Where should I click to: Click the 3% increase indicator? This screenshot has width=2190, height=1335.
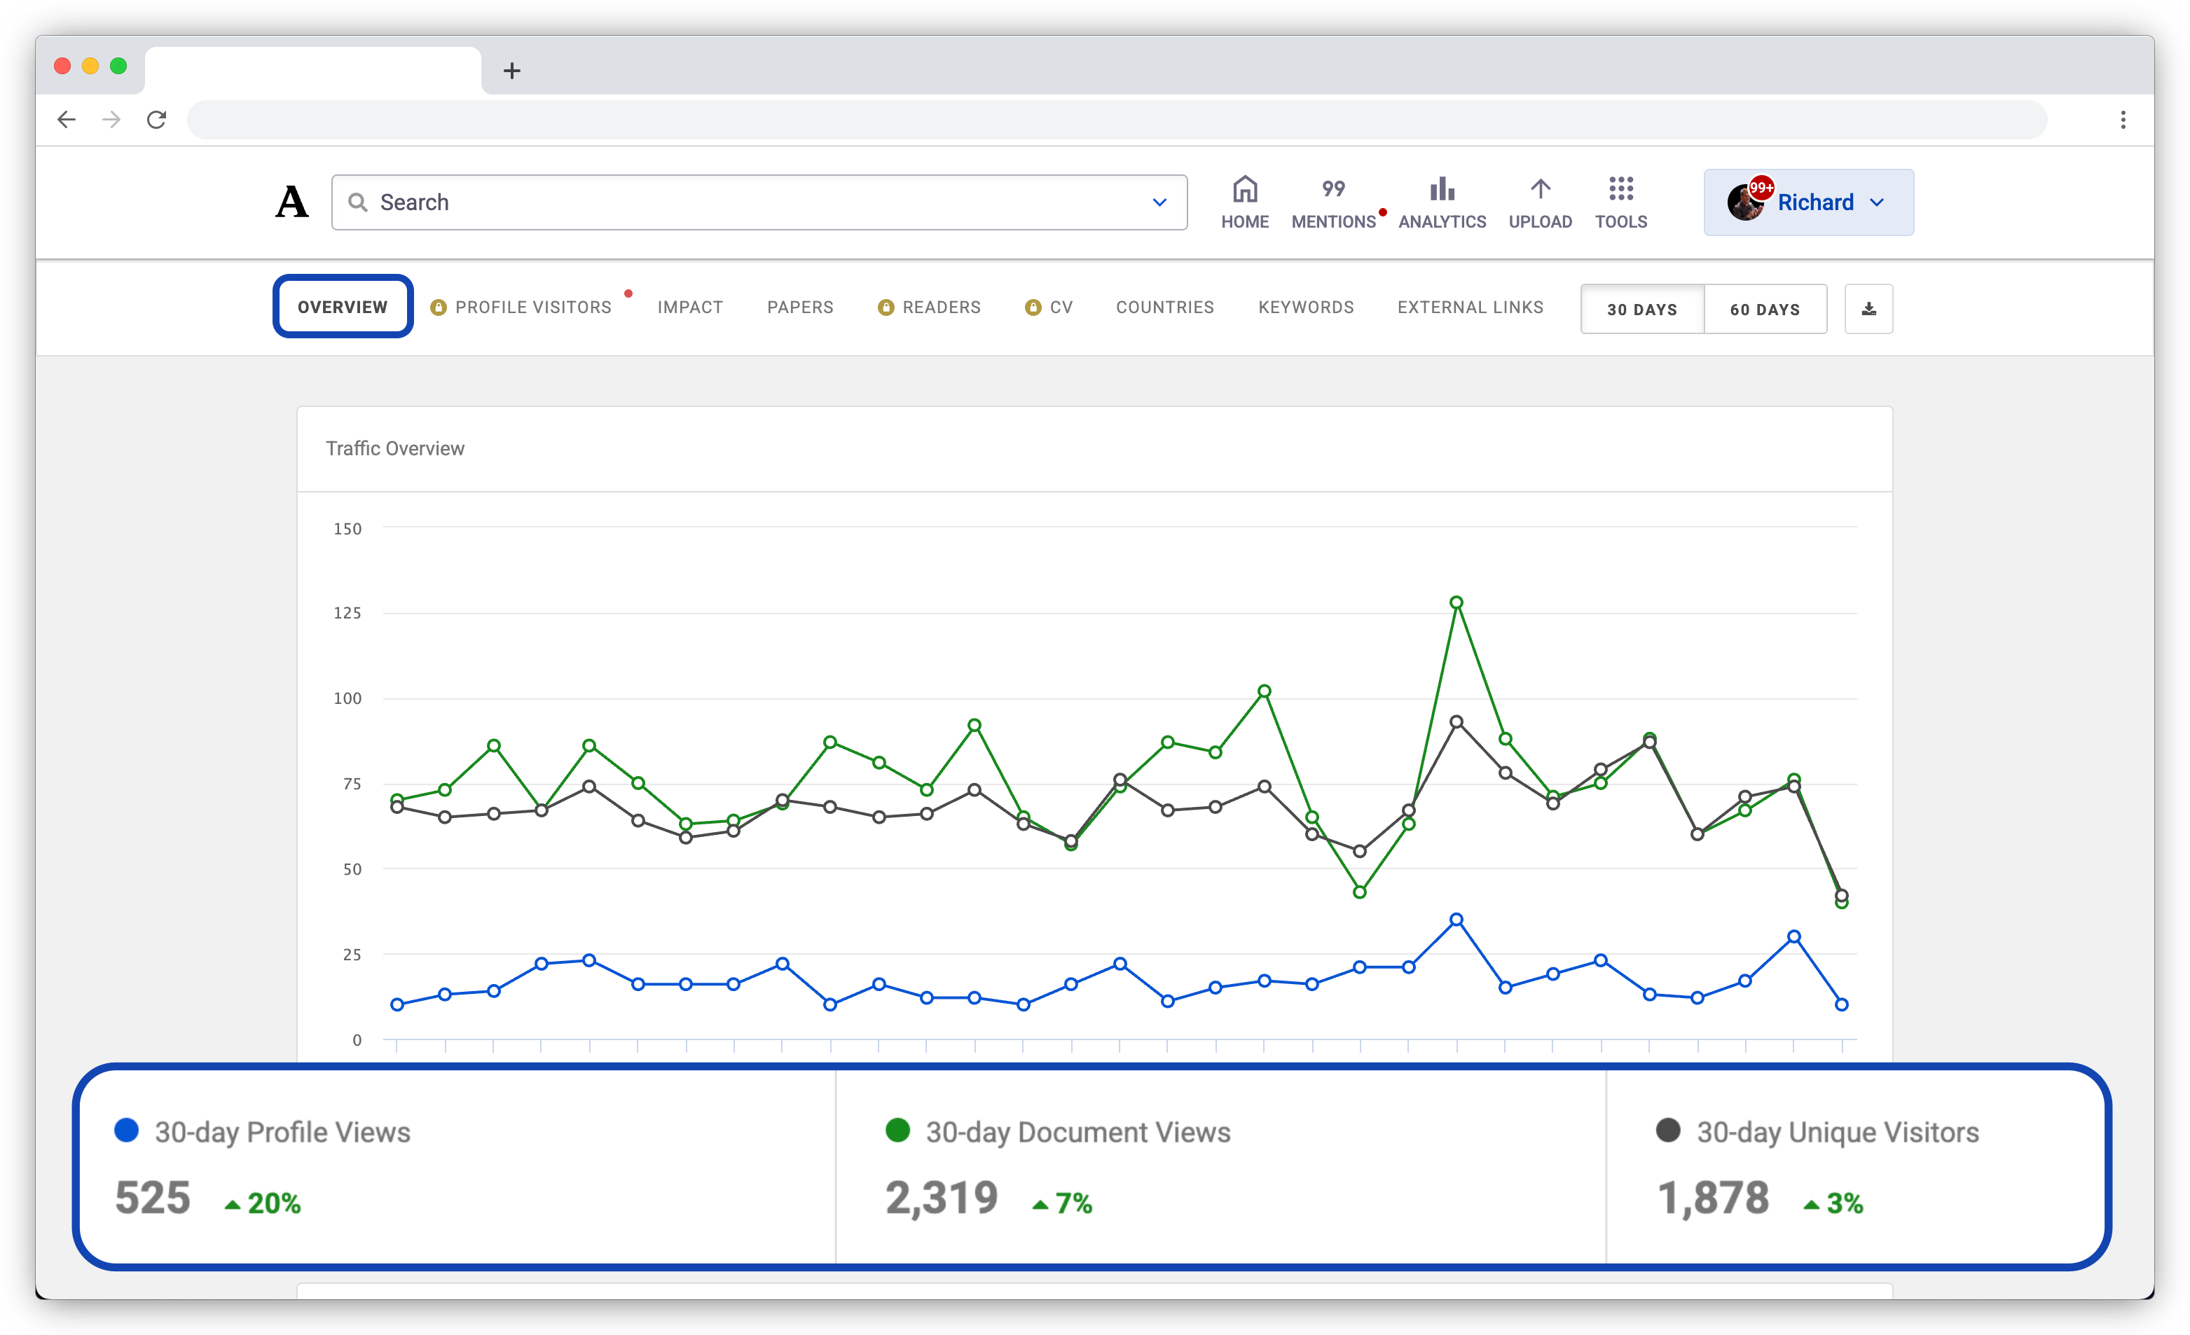pos(1832,1203)
